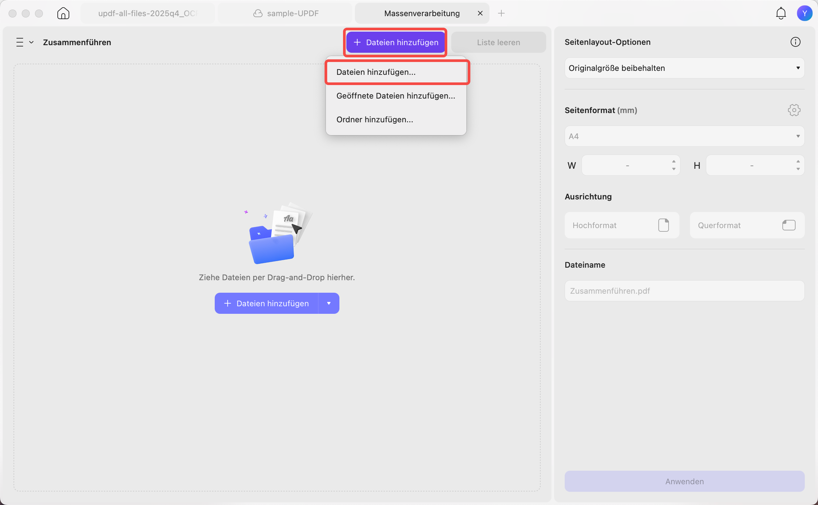Choose Geöffnete Dateien hinzufügen... menu entry

pyautogui.click(x=395, y=96)
